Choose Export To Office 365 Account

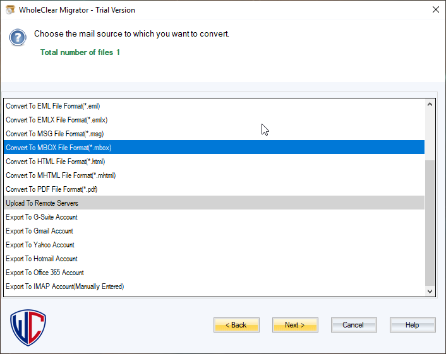(45, 273)
